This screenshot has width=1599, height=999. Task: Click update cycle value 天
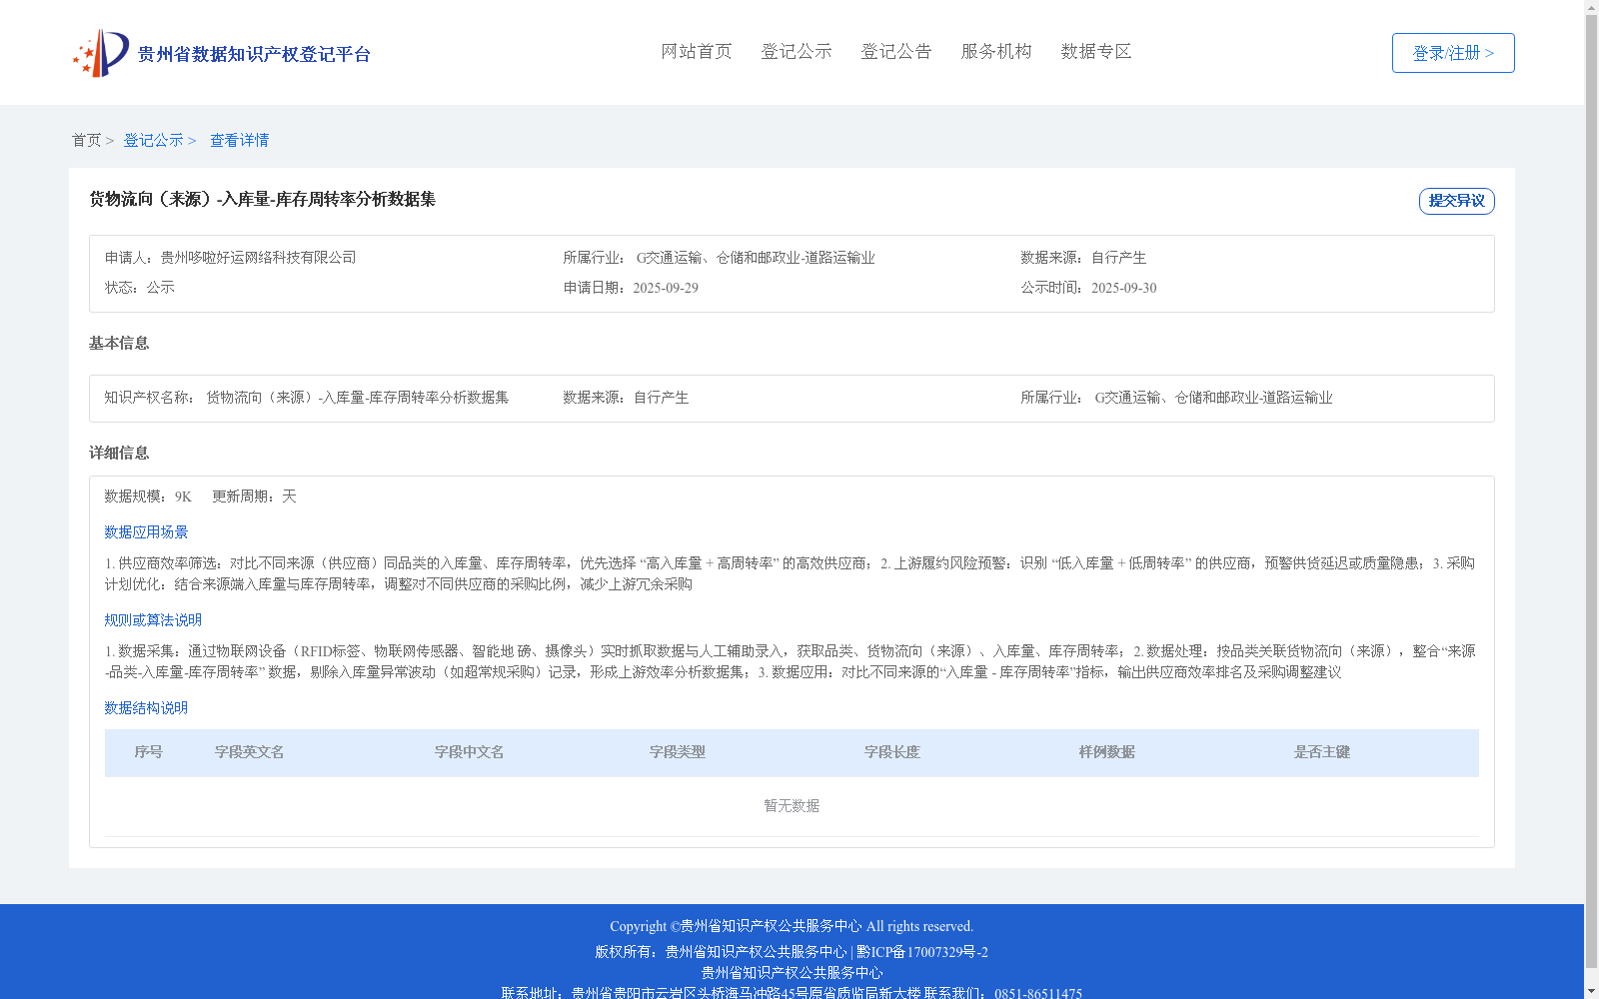coord(289,497)
